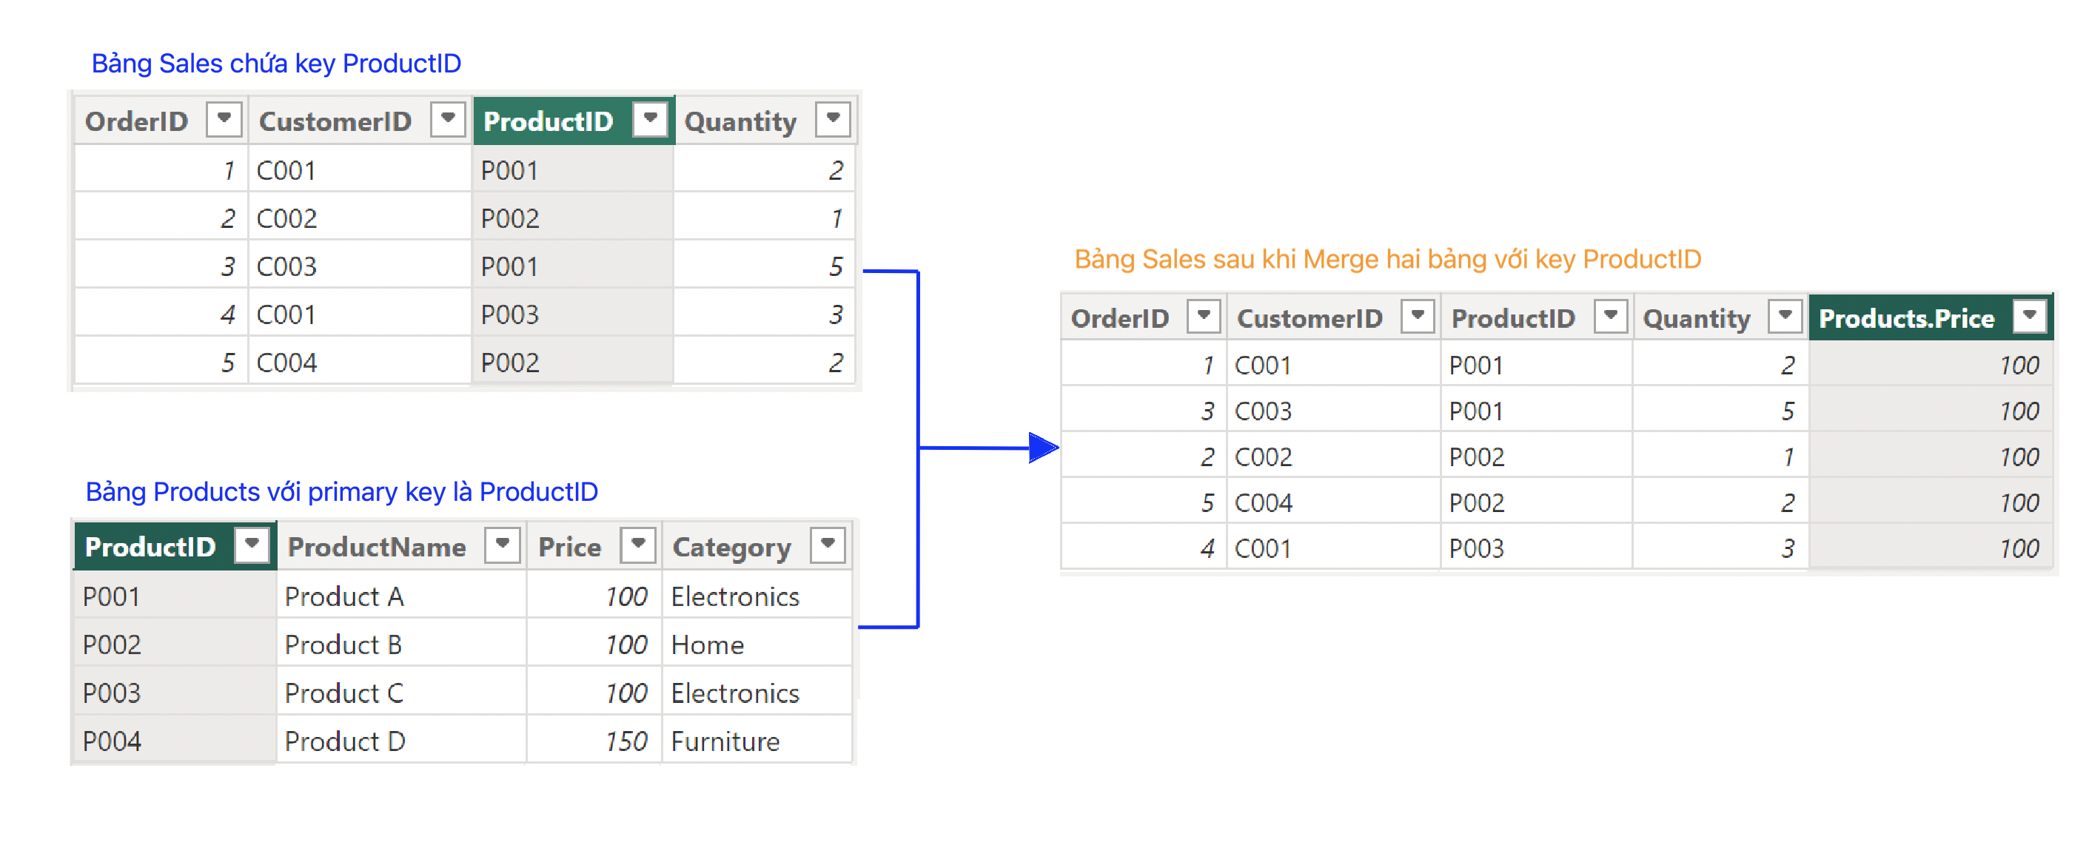2089x845 pixels.
Task: Select Products.Price column header
Action: pyautogui.click(x=1930, y=317)
